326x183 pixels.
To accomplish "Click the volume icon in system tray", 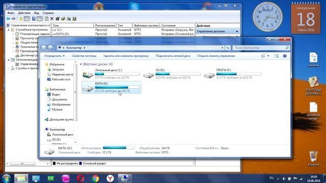I will tap(284, 178).
